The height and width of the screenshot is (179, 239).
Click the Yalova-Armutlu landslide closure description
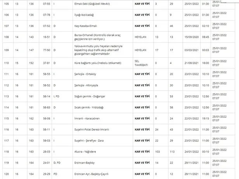pos(98,50)
